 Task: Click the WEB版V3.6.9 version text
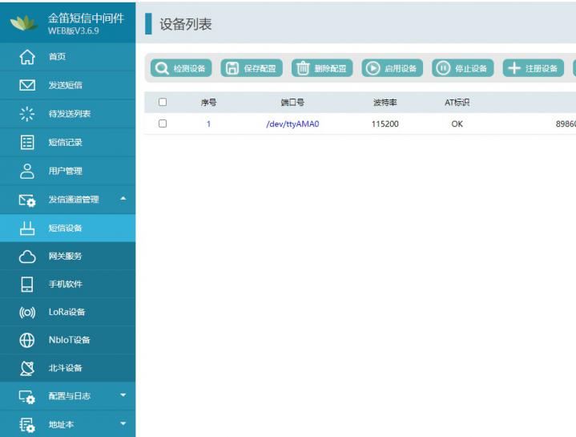point(74,31)
